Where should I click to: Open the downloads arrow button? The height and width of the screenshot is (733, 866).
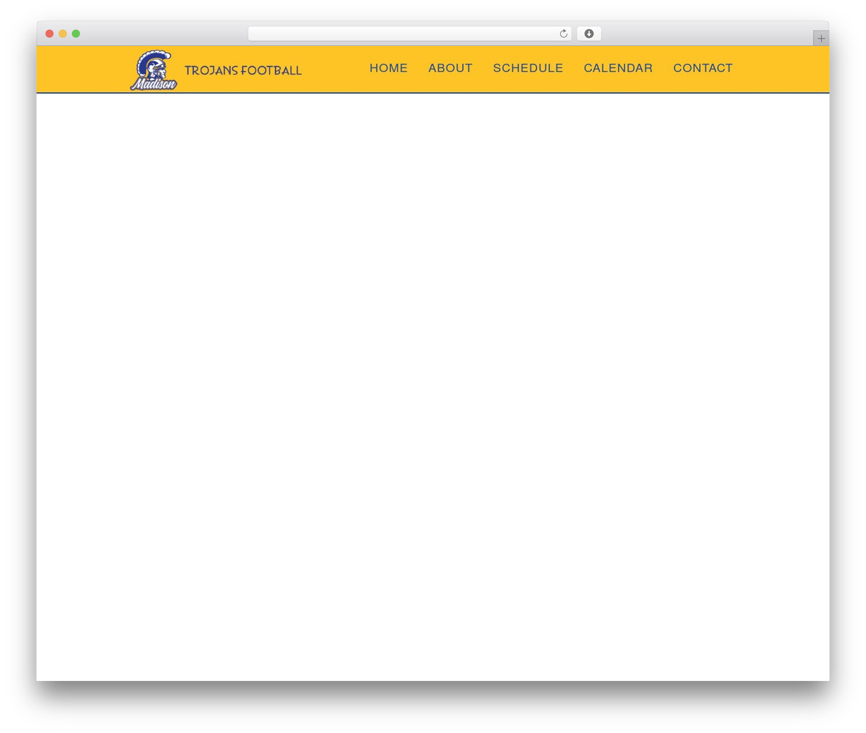pos(589,34)
